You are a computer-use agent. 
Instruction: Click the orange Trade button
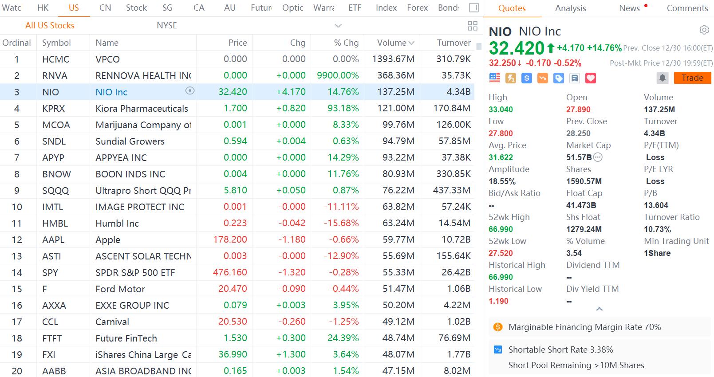pos(692,78)
